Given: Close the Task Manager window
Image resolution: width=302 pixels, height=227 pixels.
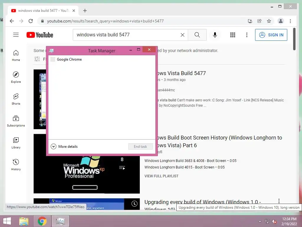Looking at the screenshot, I should click(149, 50).
